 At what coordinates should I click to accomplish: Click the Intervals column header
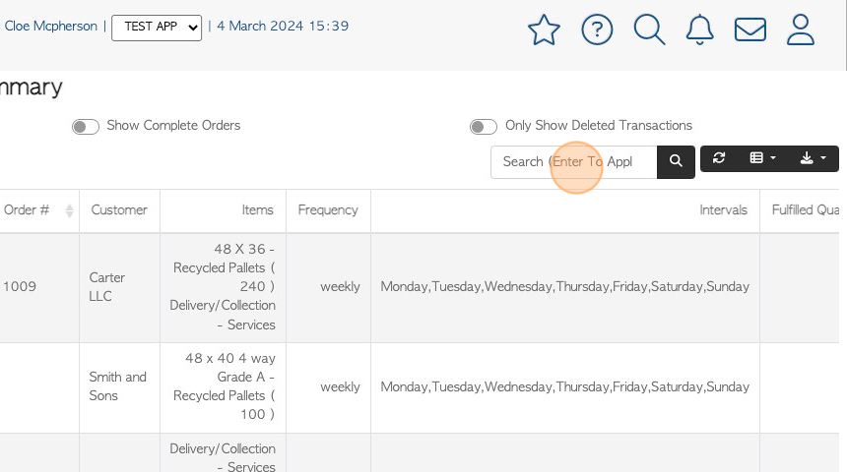click(723, 210)
